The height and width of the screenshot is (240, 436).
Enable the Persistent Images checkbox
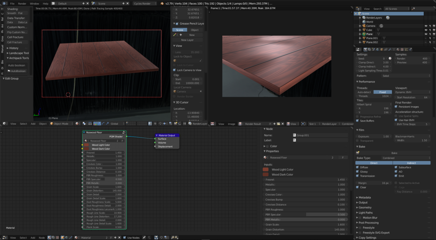397,107
